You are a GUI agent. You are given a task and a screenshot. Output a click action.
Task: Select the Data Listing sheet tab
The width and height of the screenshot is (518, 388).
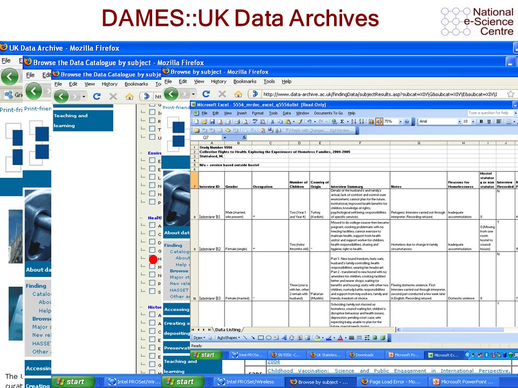(228, 329)
